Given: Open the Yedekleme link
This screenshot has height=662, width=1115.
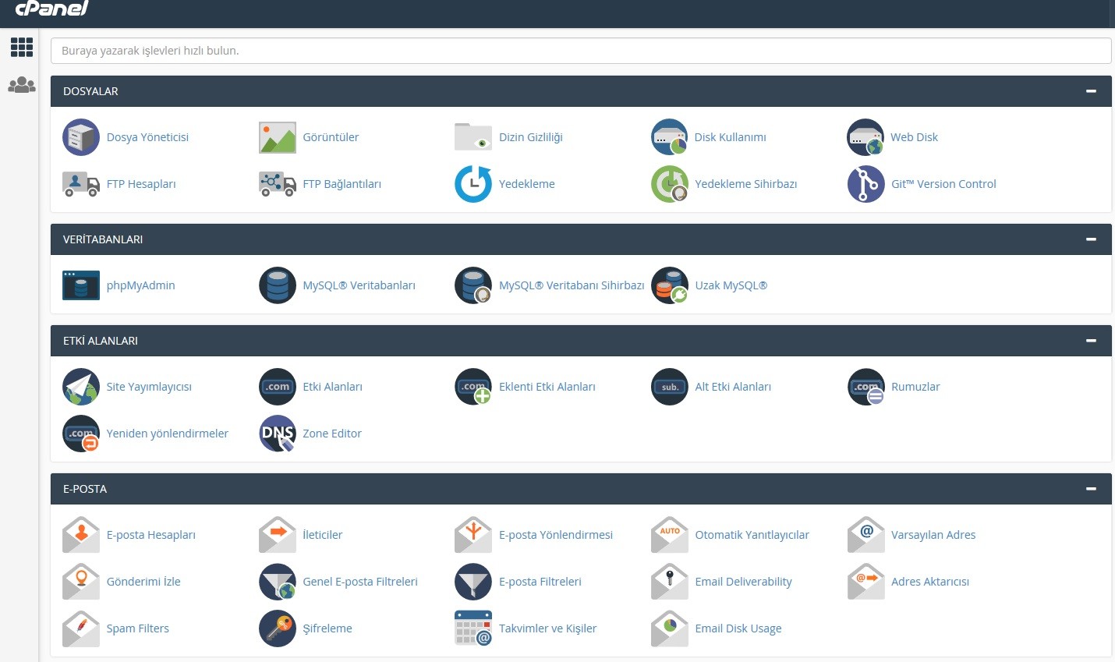Looking at the screenshot, I should click(527, 184).
